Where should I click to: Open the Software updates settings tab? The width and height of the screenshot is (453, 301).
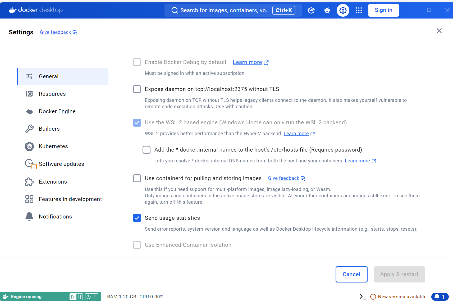point(63,164)
